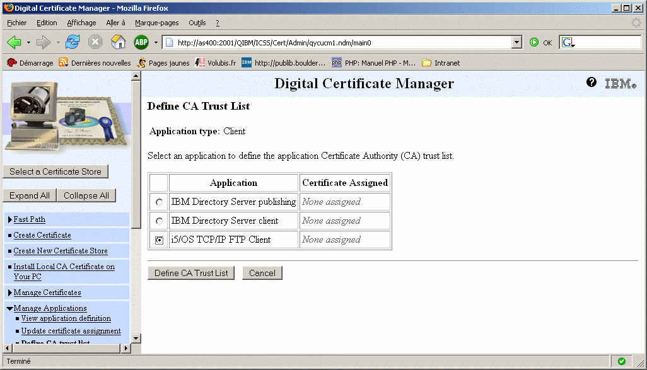This screenshot has width=647, height=370.
Task: Click None assigned for FTP Client row
Action: pos(331,240)
